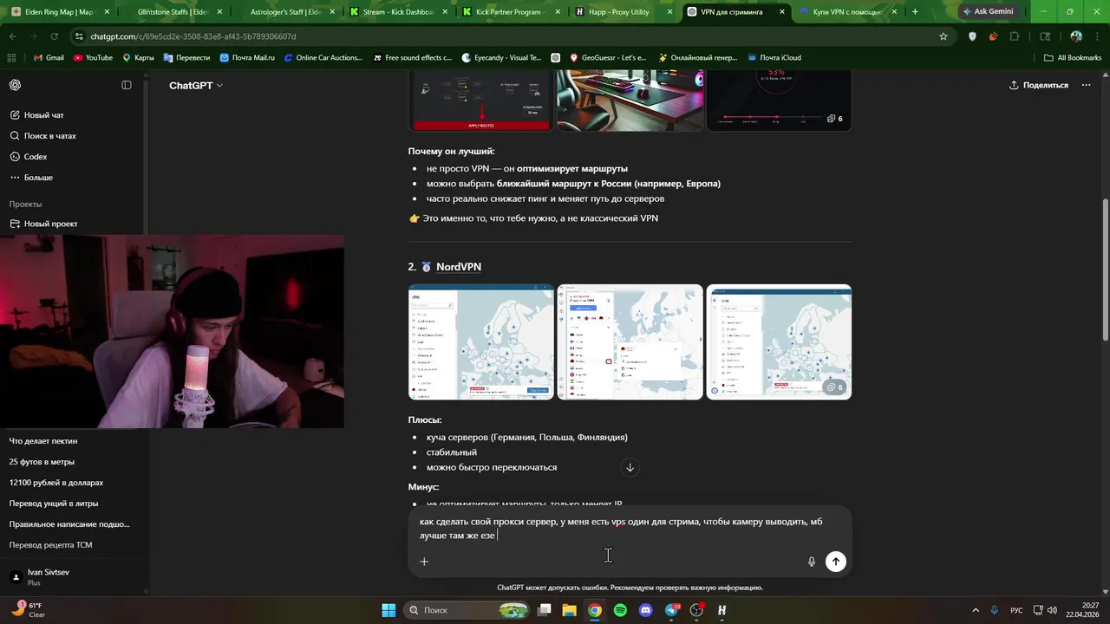The image size is (1110, 624).
Task: Open Telegram from the taskbar
Action: point(671,610)
